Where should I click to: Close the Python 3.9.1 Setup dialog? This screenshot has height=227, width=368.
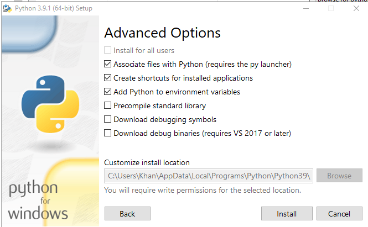point(356,8)
